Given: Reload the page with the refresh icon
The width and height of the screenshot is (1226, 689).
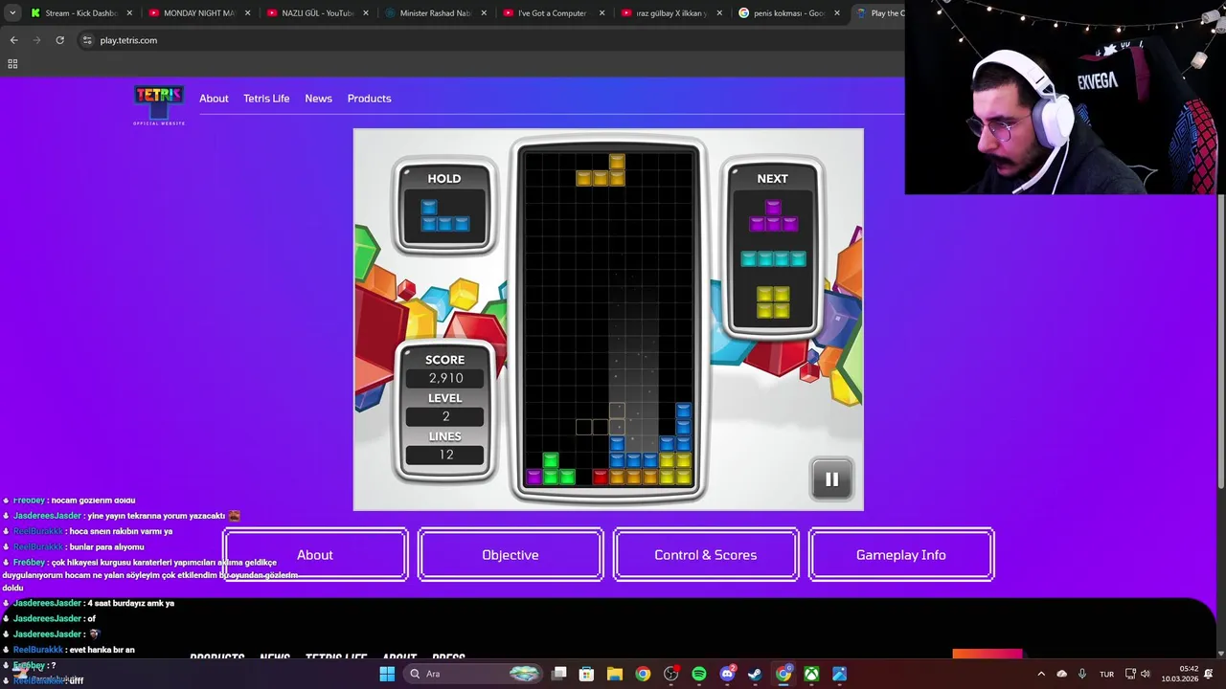Looking at the screenshot, I should click(59, 40).
